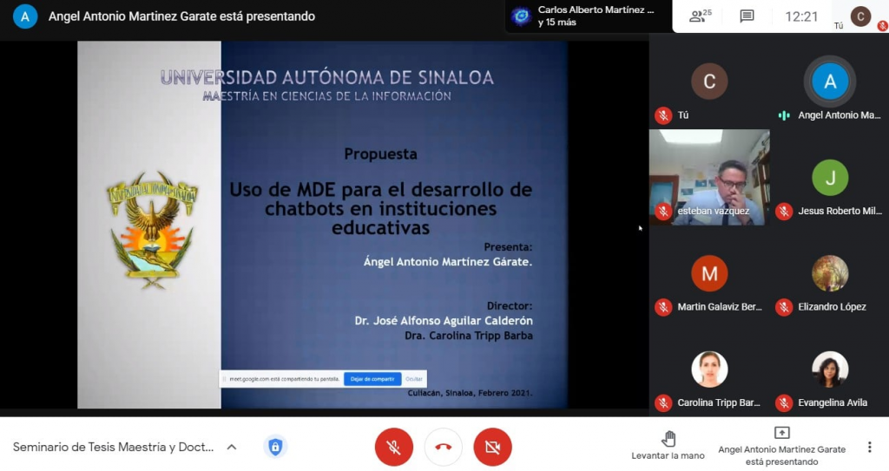The width and height of the screenshot is (889, 471).
Task: Click the clock reading 12:21
Action: (801, 16)
